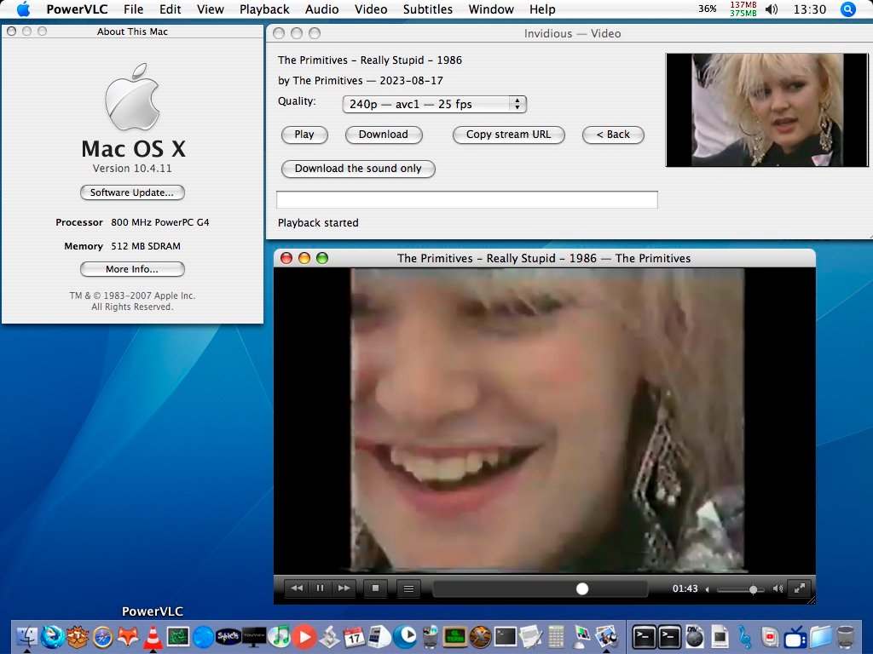Open Finder from the dock
Screen dimensions: 873x654
pos(26,636)
